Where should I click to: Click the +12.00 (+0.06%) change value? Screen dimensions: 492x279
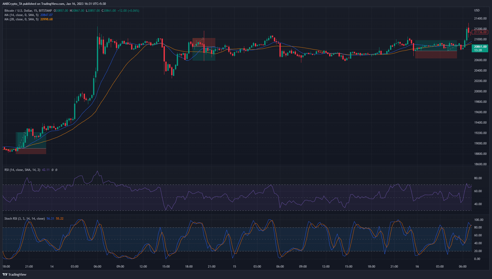128,11
